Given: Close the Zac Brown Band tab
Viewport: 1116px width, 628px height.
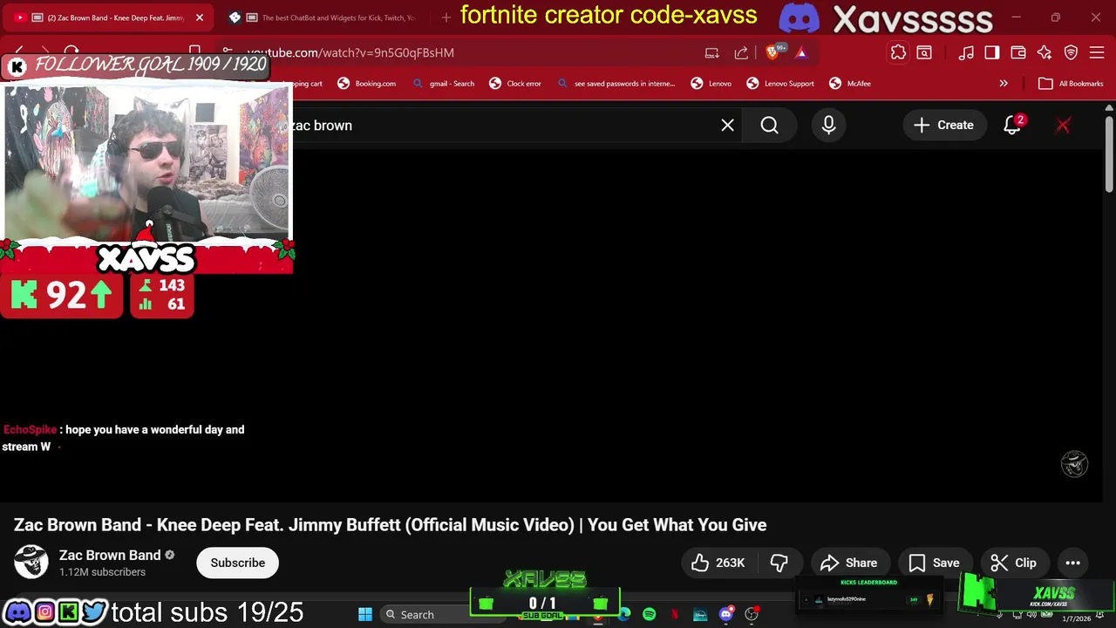Looking at the screenshot, I should point(199,17).
